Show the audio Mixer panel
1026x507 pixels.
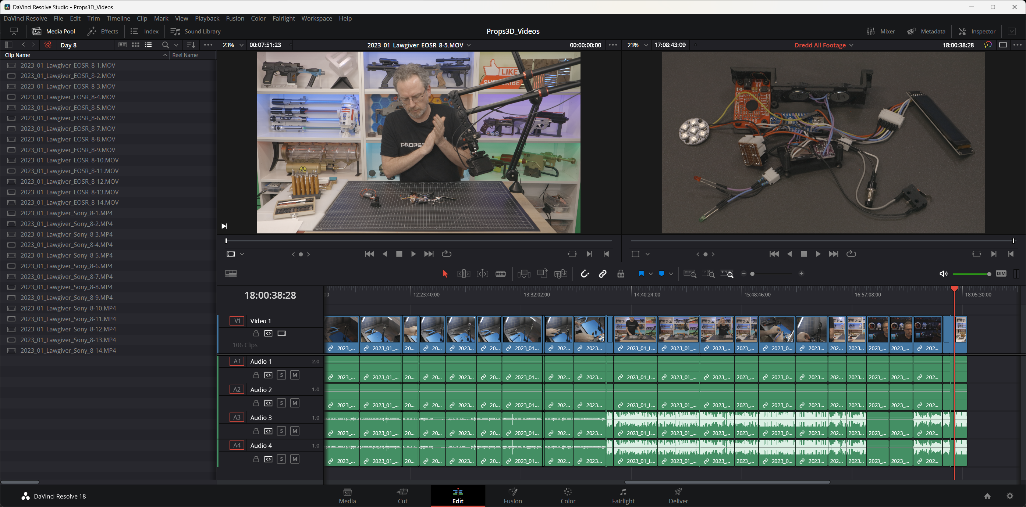[881, 31]
